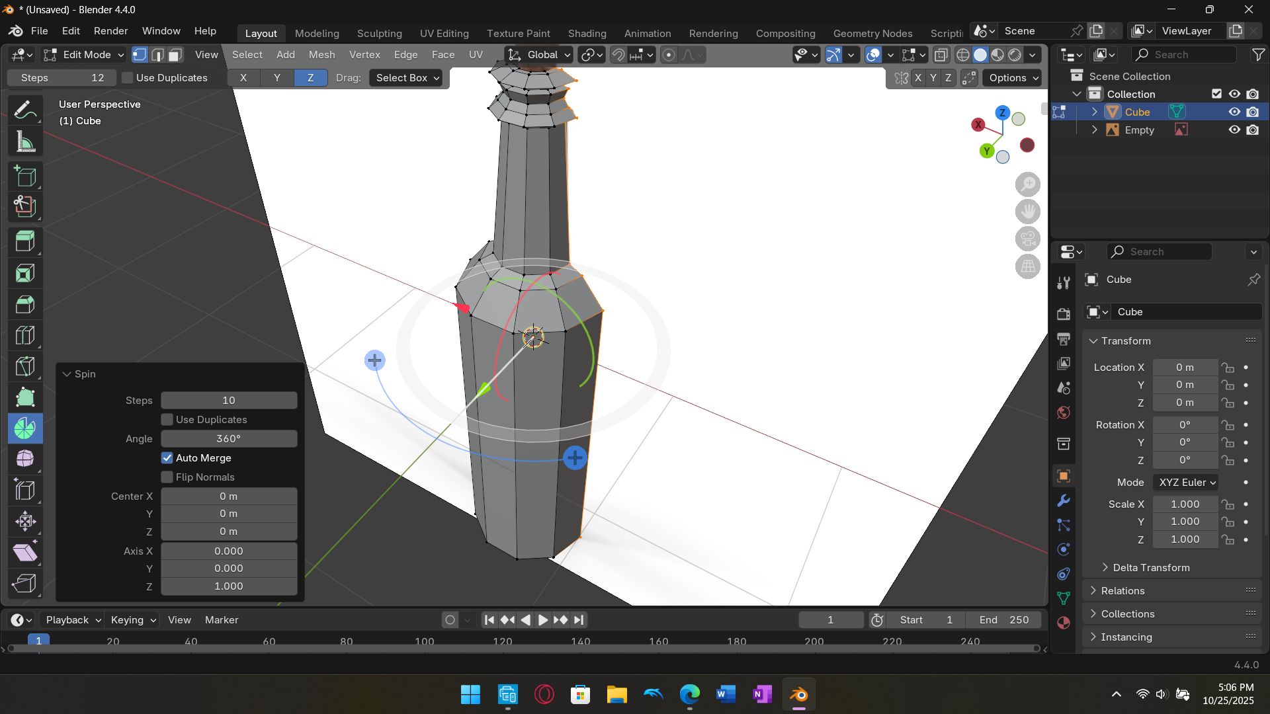Select the active Spin tool
The image size is (1270, 714).
click(x=25, y=428)
